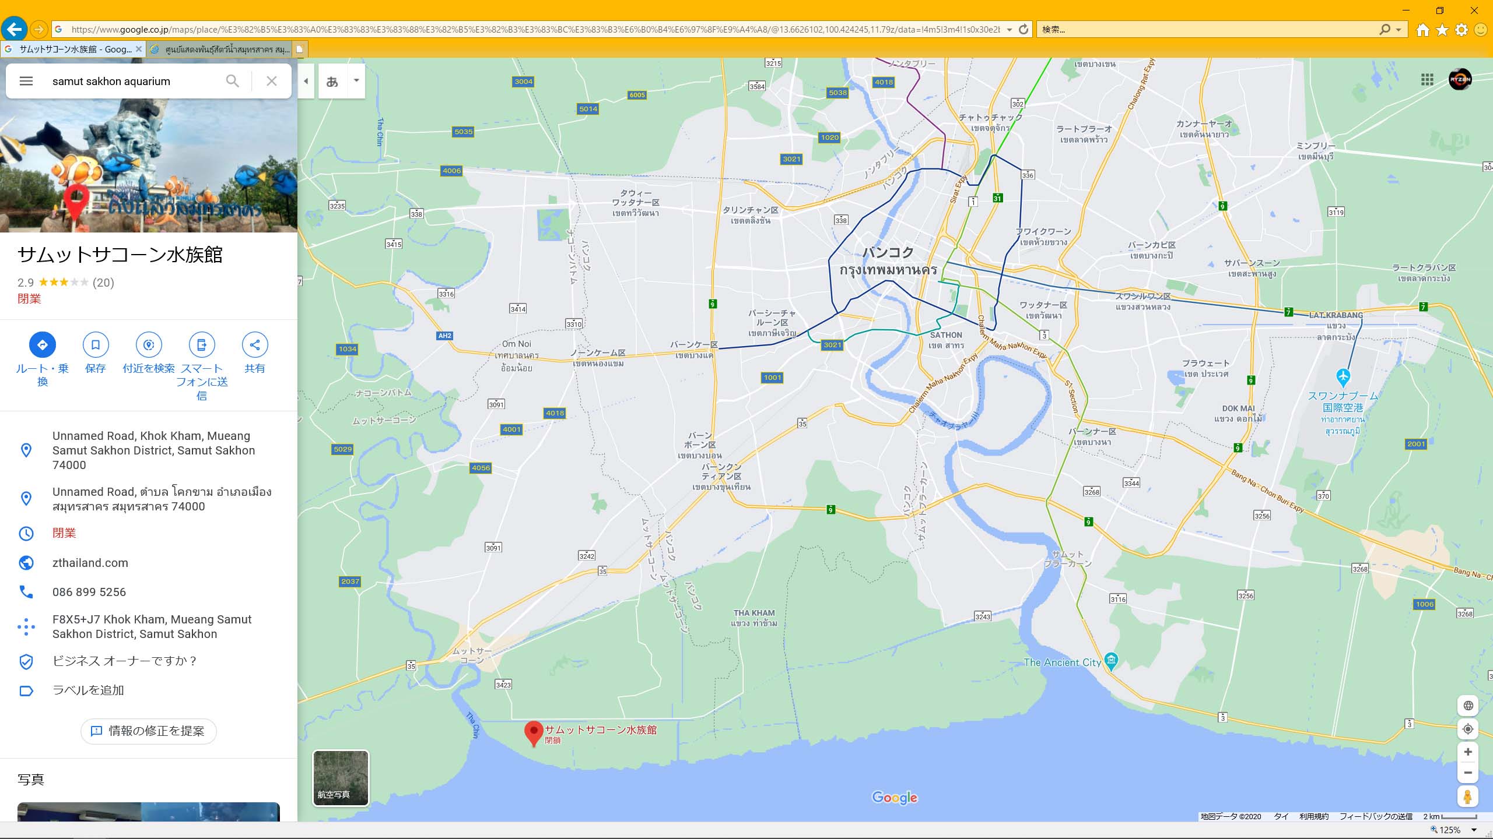1493x839 pixels.
Task: Open browser settings gear icon
Action: pos(1462,30)
